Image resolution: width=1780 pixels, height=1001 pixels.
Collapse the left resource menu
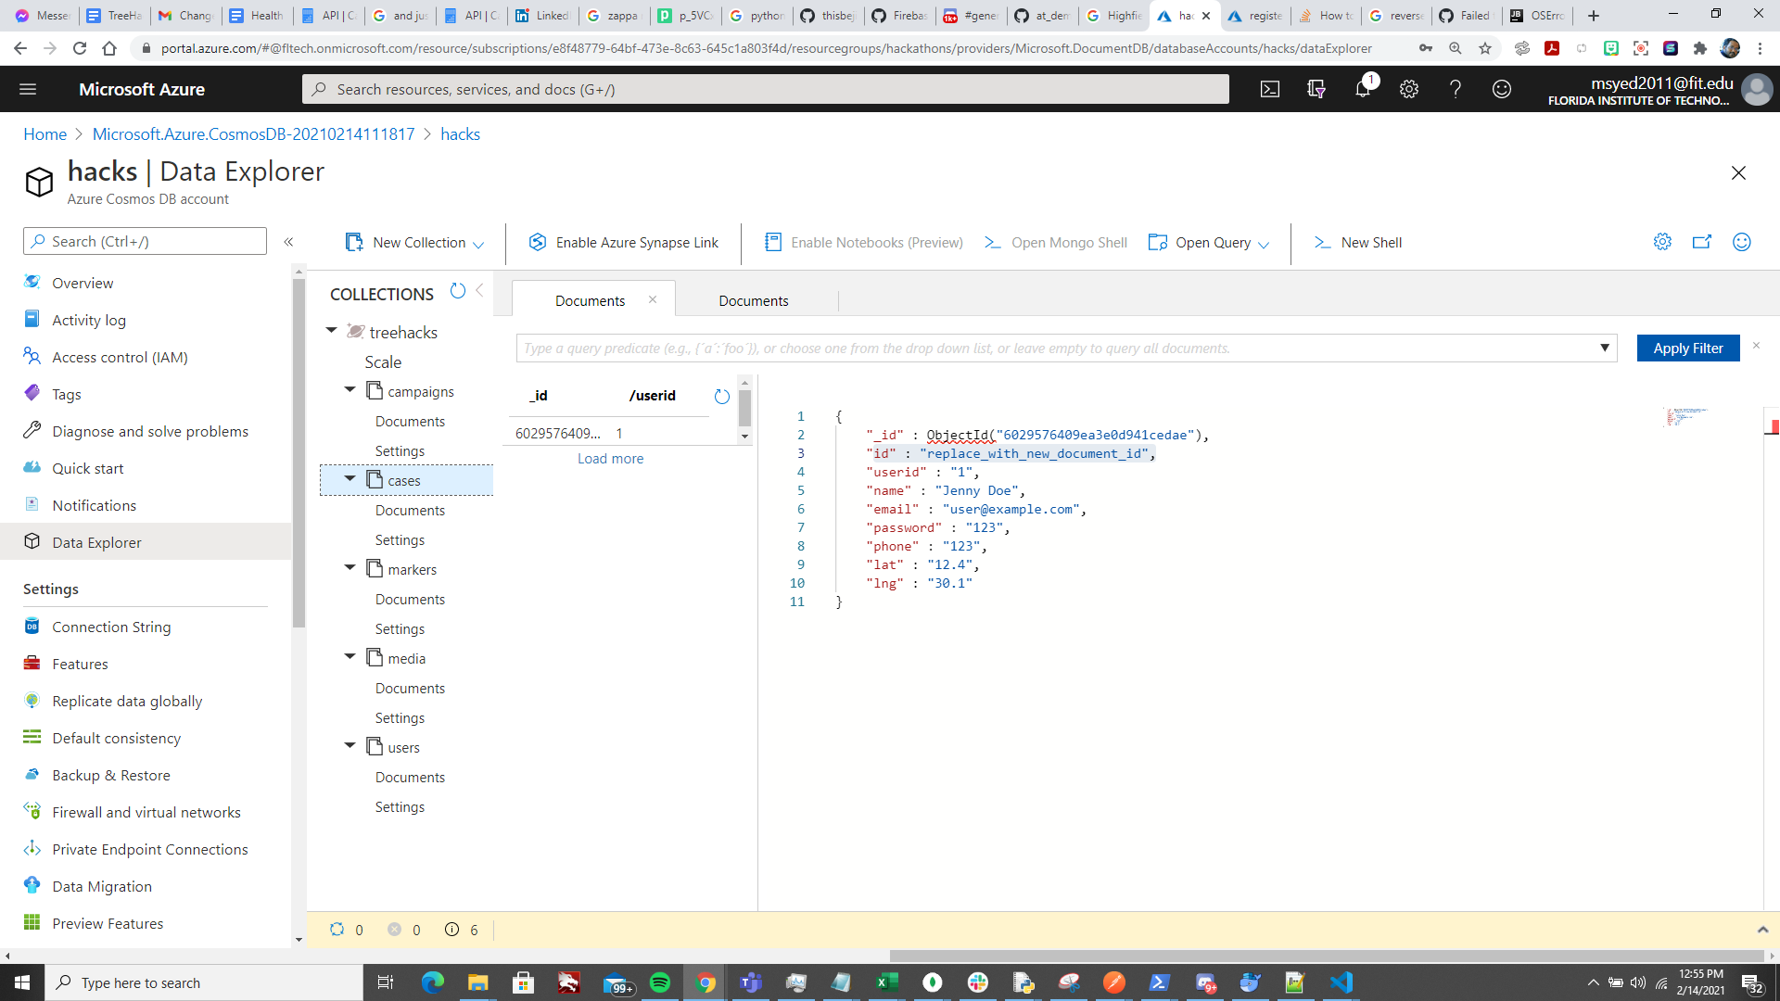tap(288, 242)
